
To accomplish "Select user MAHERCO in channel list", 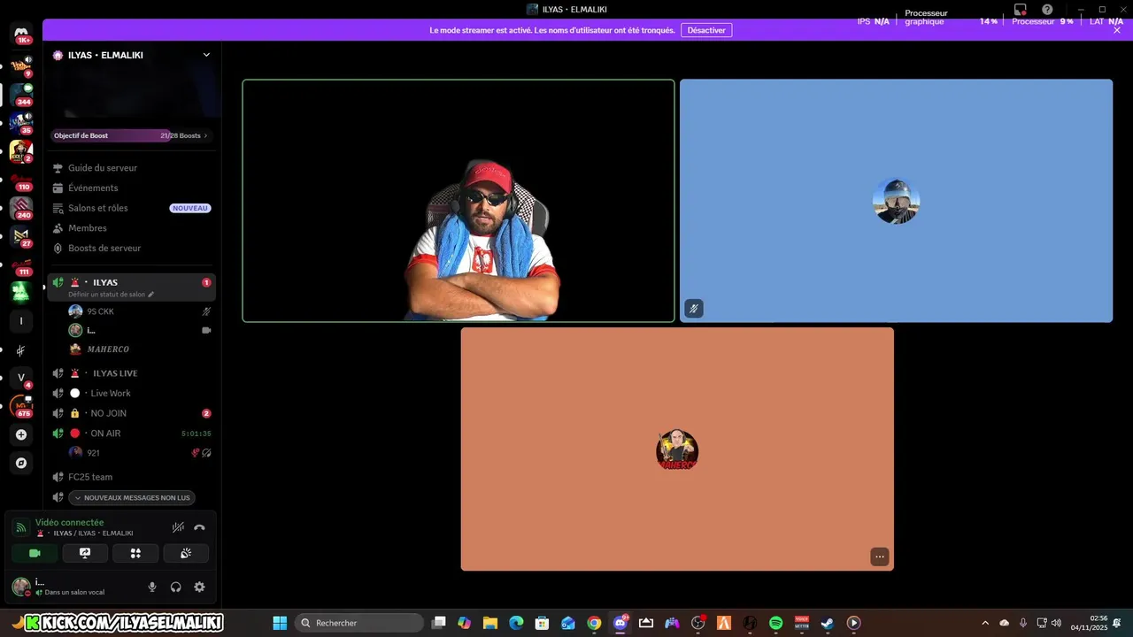I will 140,349.
